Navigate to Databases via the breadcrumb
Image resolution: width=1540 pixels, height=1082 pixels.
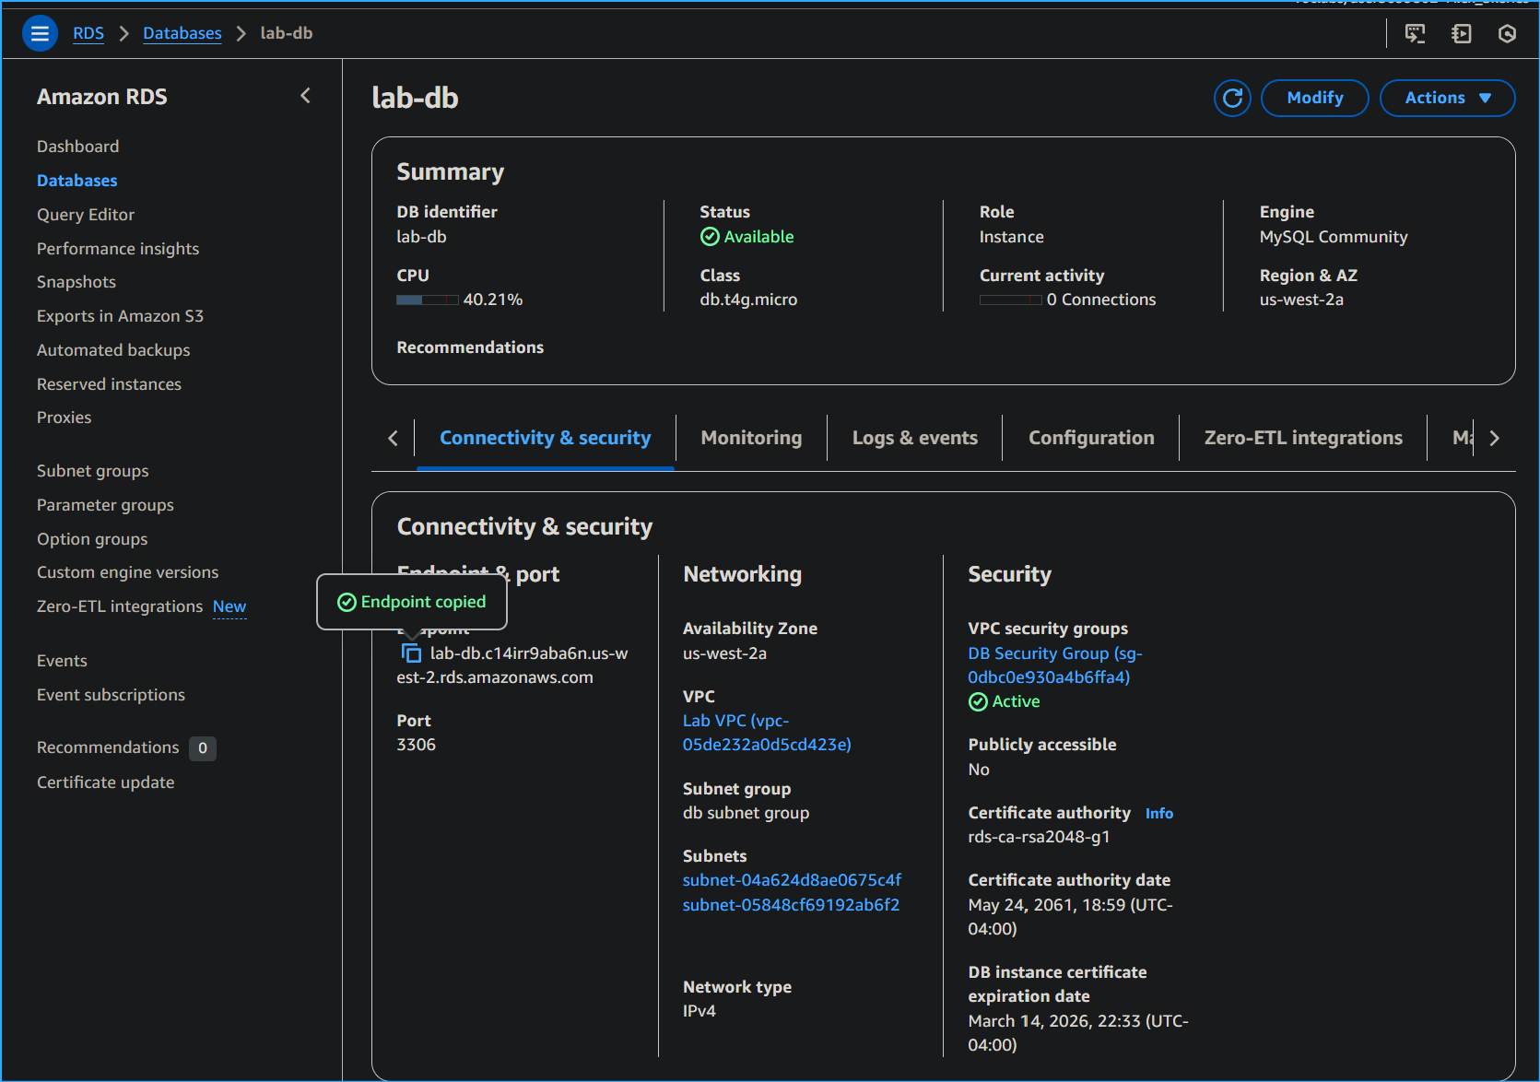click(x=182, y=33)
